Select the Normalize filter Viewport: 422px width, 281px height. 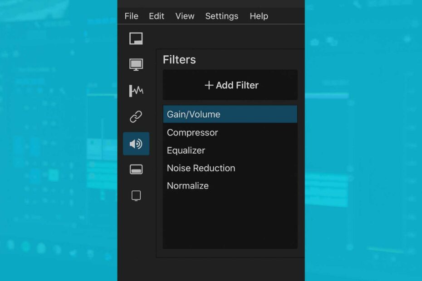pos(230,185)
